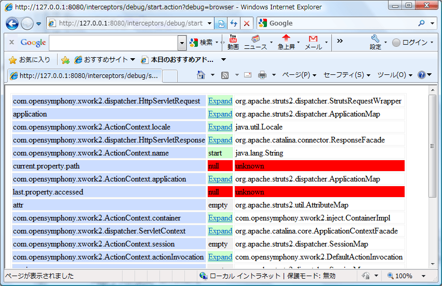Click the status bar privacy icon

coord(366,276)
